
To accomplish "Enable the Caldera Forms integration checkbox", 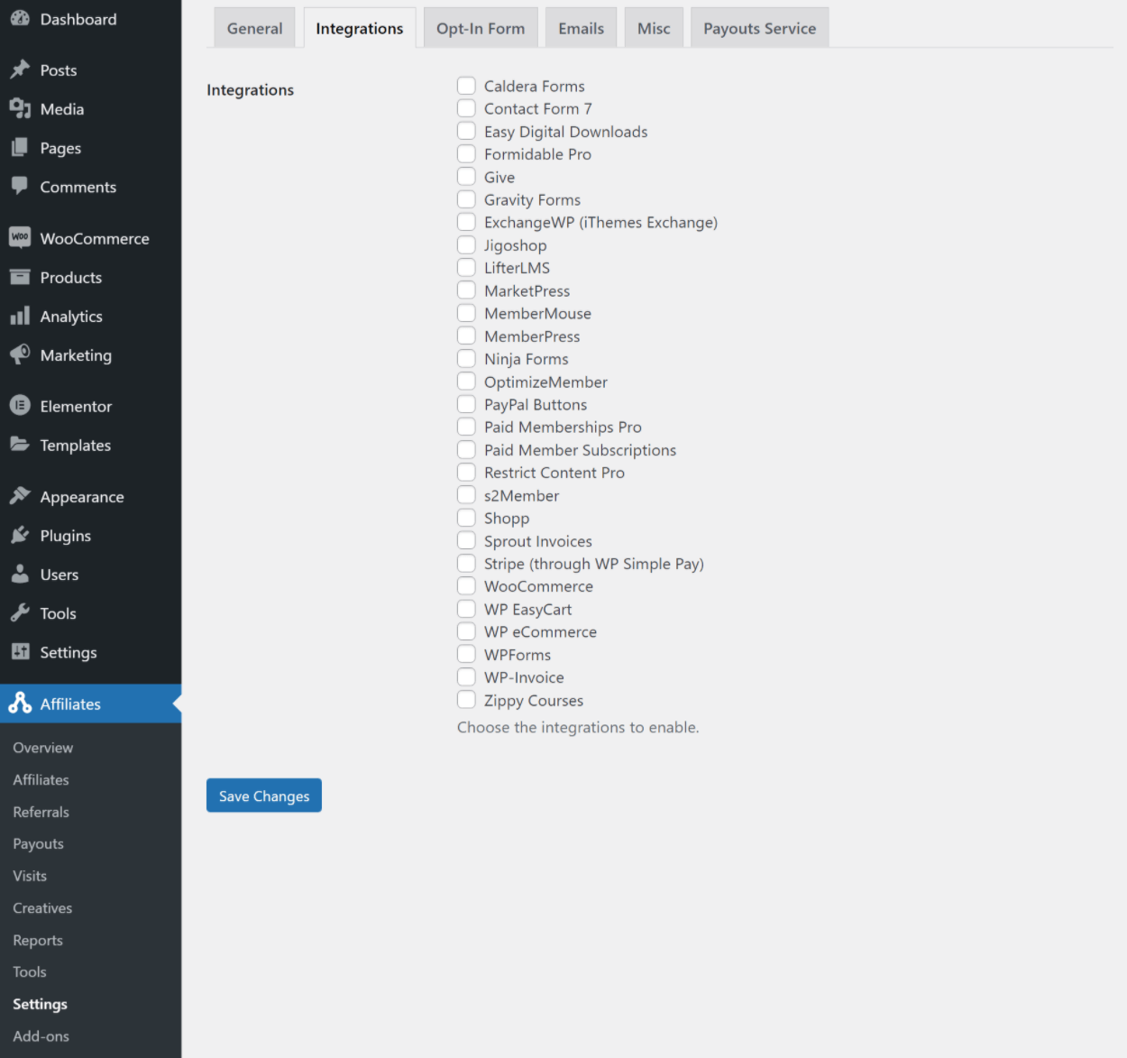I will point(466,86).
